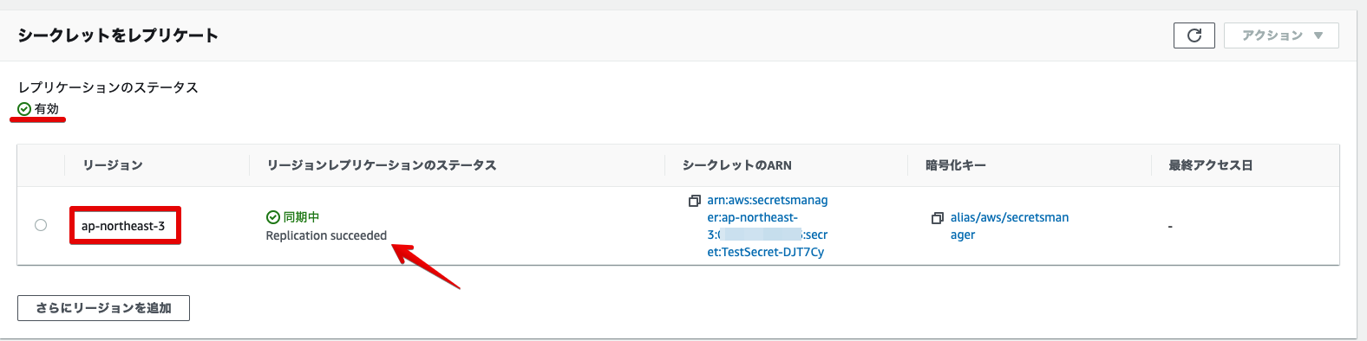Select the ap-northeast-3 region cell
The height and width of the screenshot is (341, 1367).
click(x=123, y=226)
